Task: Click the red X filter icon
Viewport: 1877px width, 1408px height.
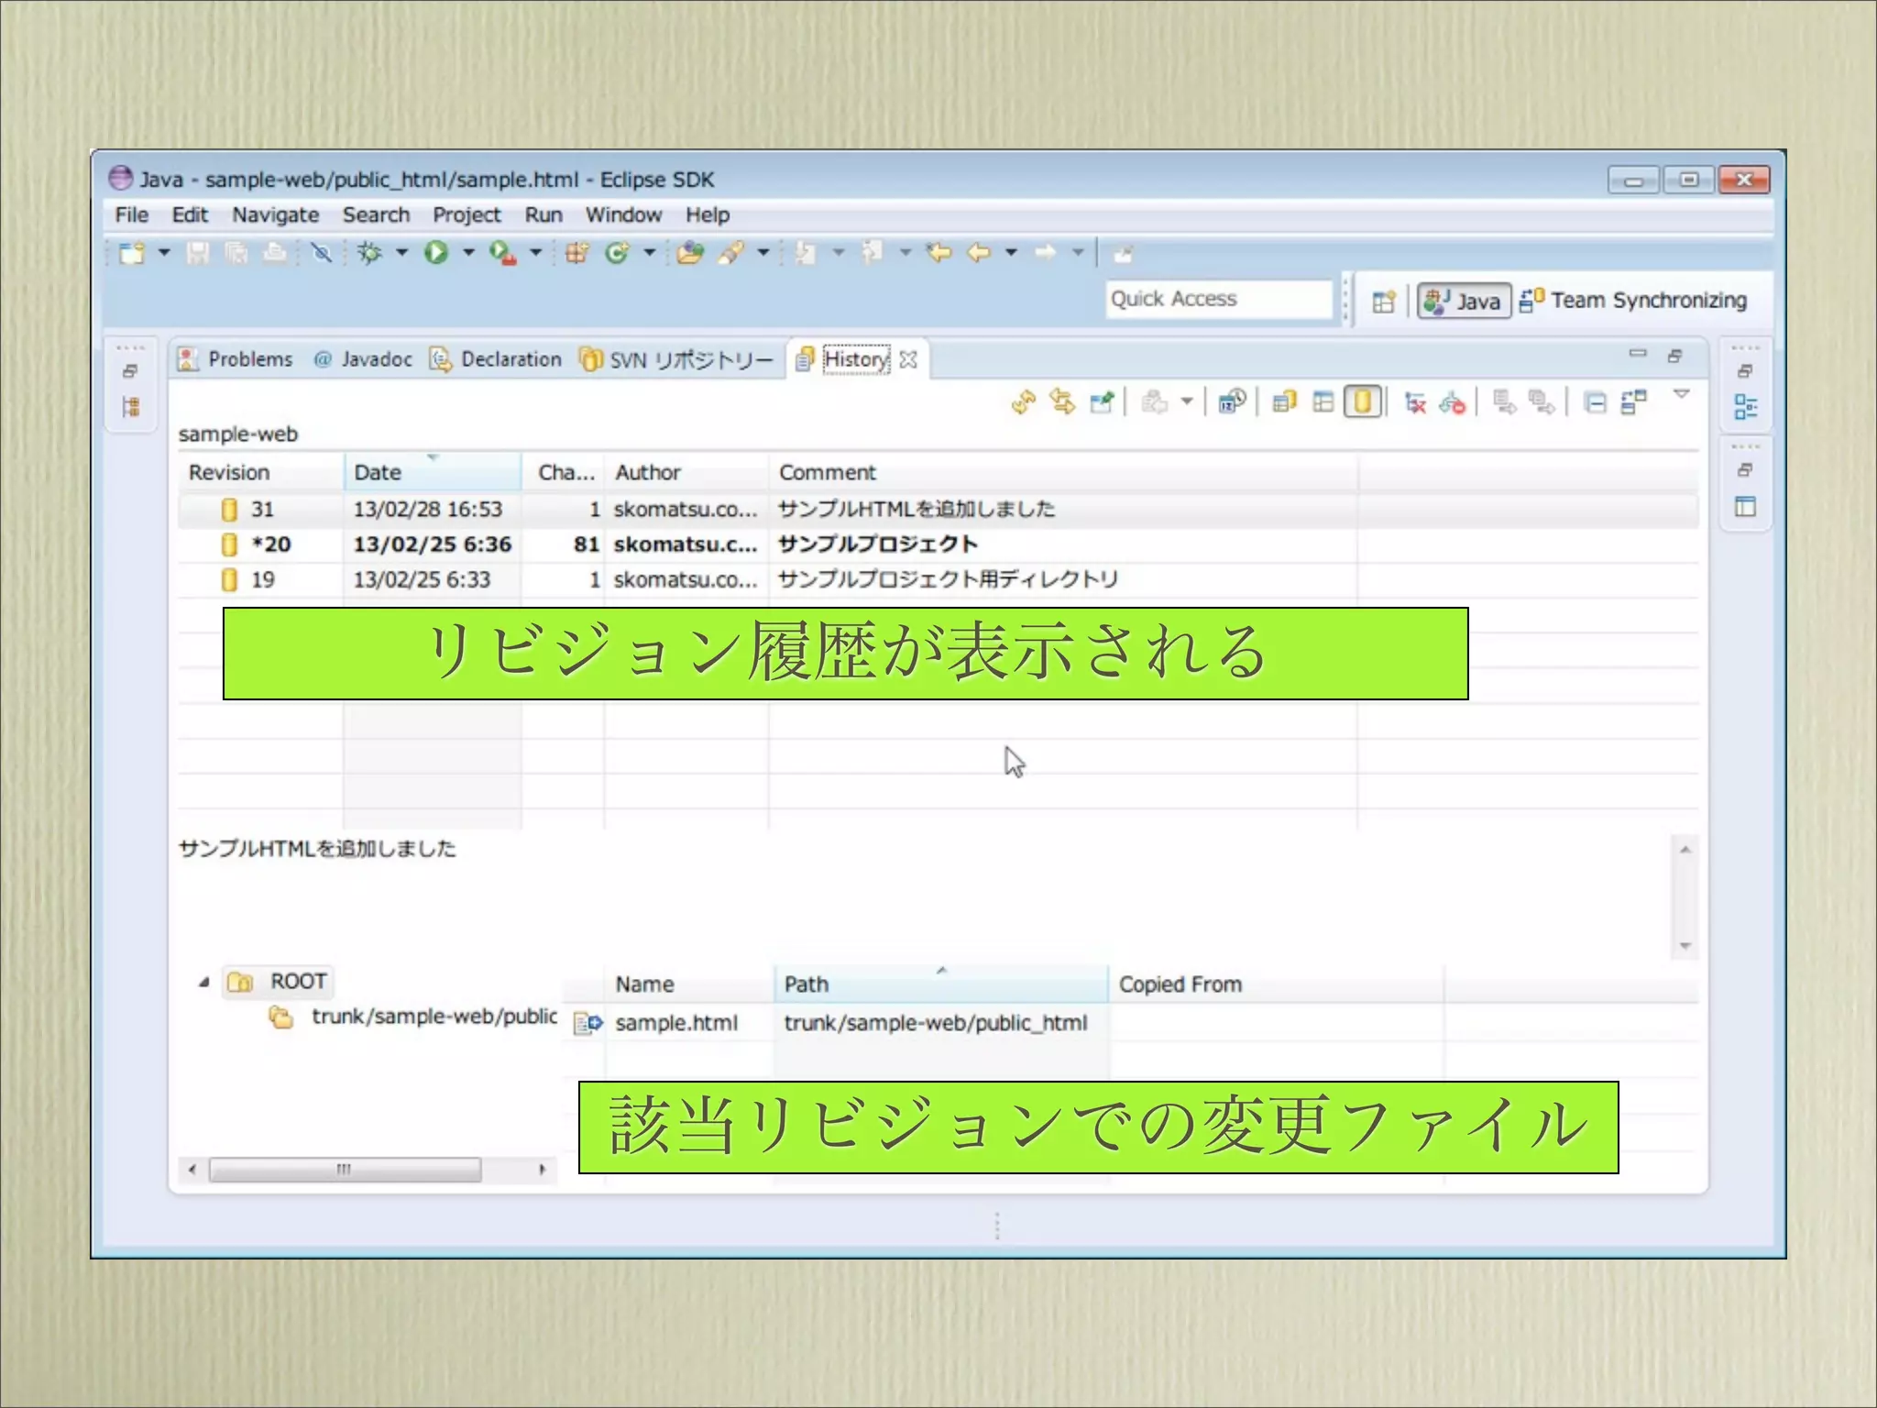Action: 1415,402
